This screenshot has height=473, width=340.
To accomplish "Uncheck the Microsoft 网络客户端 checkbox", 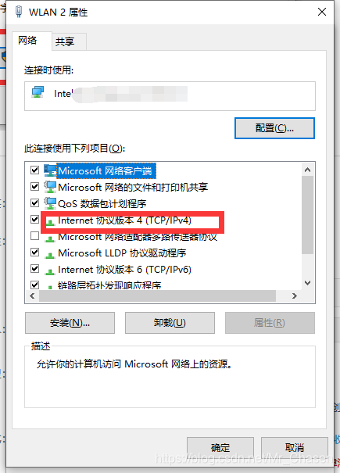I will click(x=34, y=170).
